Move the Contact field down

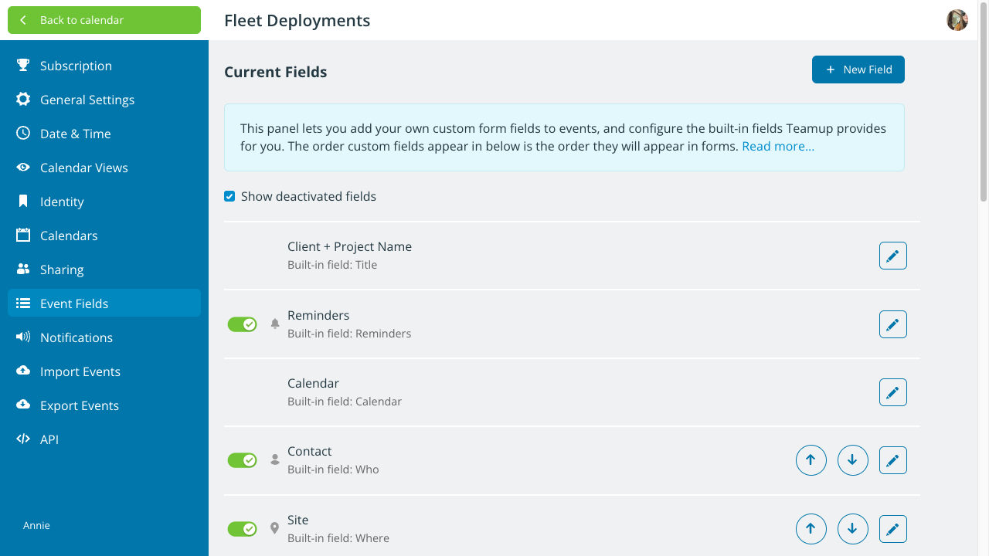coord(852,460)
